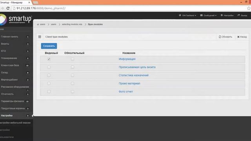251x141 pixels.
Task: Check Видимый for Прописываемая цель визита
Action: [49, 67]
